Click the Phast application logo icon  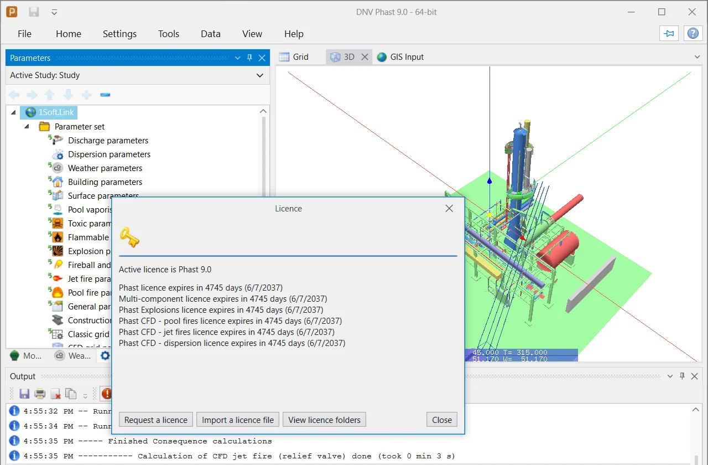tap(12, 12)
